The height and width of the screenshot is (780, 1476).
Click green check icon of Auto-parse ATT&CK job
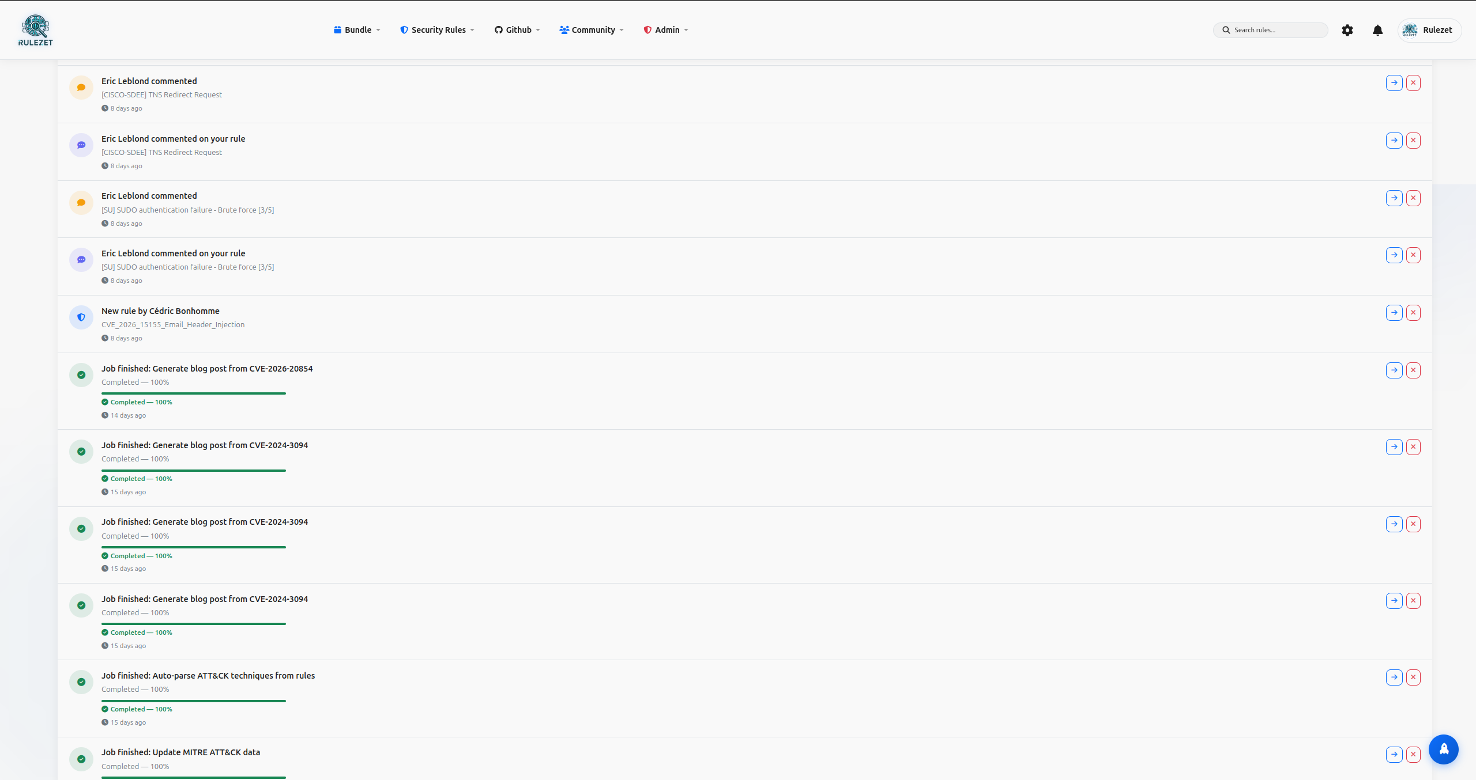point(81,682)
